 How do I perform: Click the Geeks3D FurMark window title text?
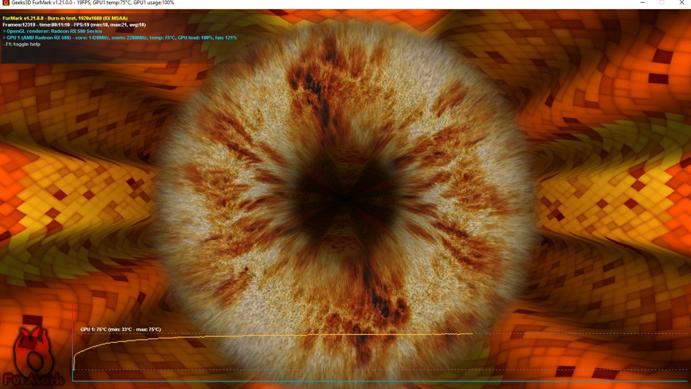tap(93, 3)
